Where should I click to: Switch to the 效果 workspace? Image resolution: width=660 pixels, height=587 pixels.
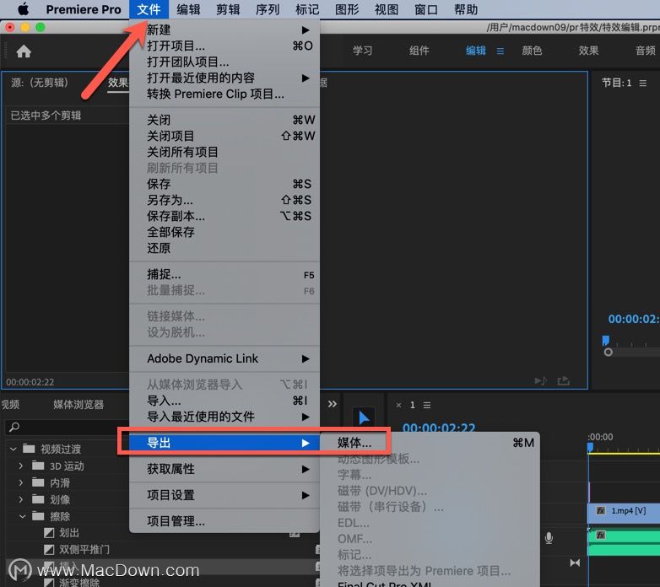(588, 51)
